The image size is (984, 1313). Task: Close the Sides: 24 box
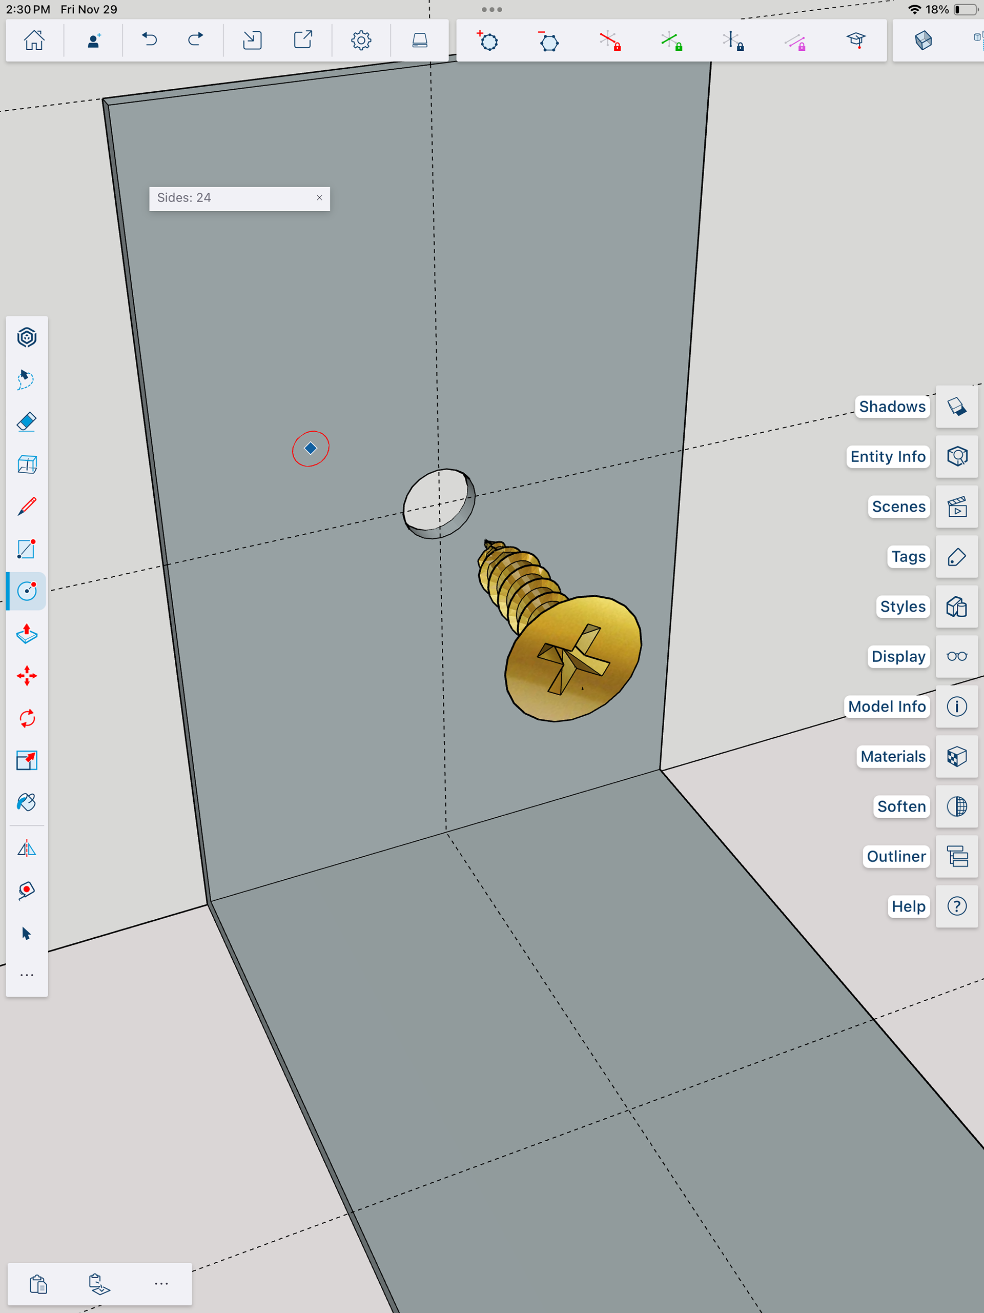[x=319, y=198]
